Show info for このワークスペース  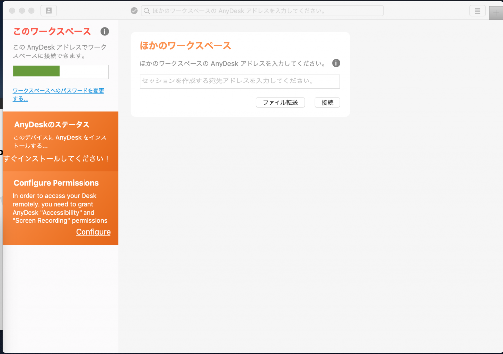point(105,31)
